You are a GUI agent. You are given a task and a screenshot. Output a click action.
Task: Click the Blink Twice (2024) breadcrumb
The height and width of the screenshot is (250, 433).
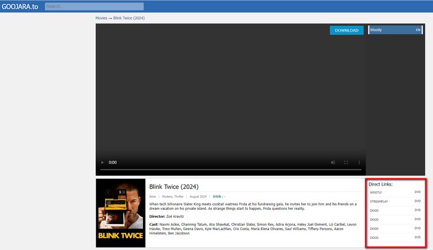[x=129, y=18]
